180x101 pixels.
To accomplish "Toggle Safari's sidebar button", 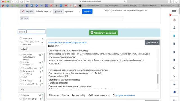I will (21, 1).
